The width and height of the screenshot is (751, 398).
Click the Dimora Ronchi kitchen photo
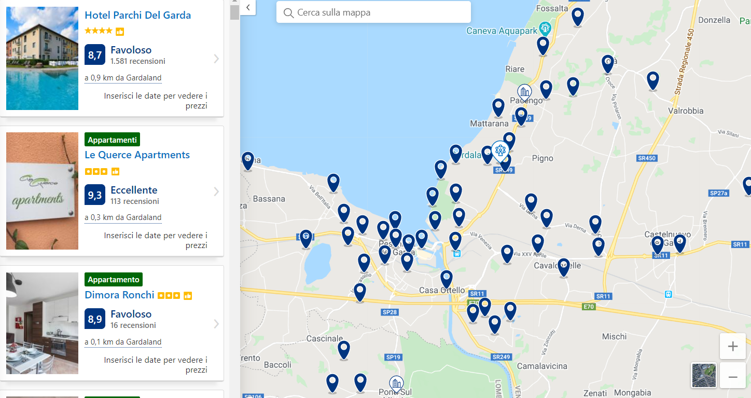pyautogui.click(x=42, y=323)
